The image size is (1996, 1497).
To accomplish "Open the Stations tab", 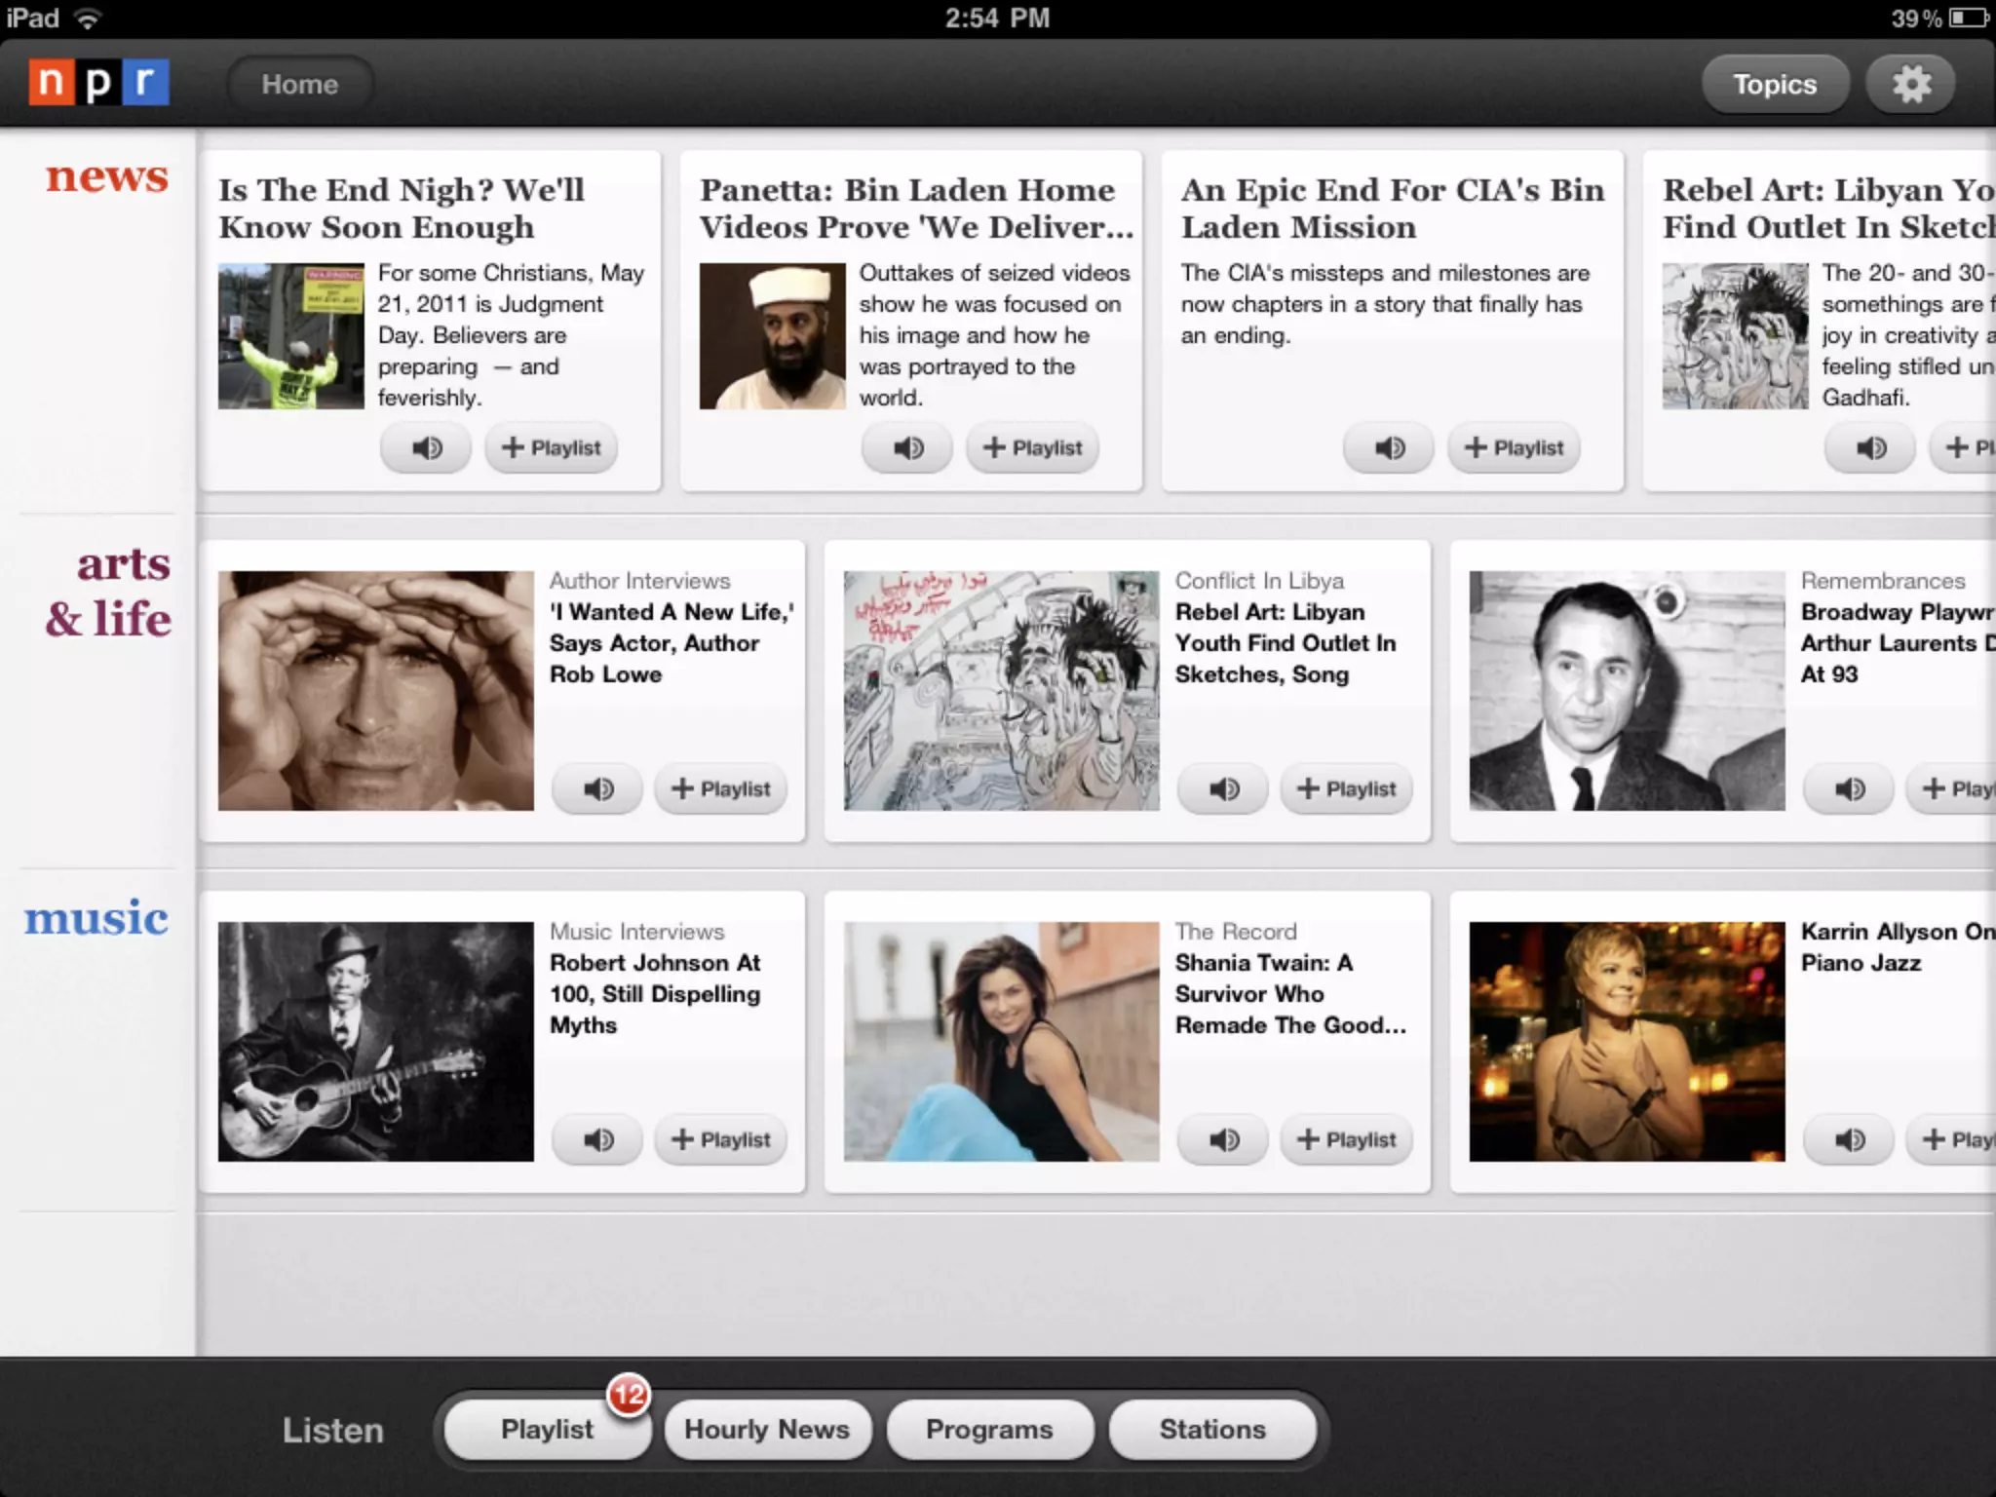I will (x=1212, y=1430).
